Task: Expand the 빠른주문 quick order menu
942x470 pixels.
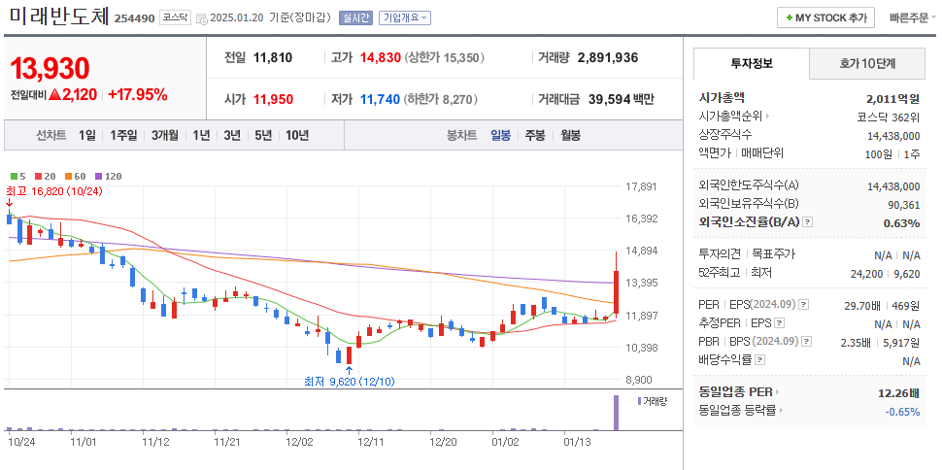Action: click(x=907, y=18)
